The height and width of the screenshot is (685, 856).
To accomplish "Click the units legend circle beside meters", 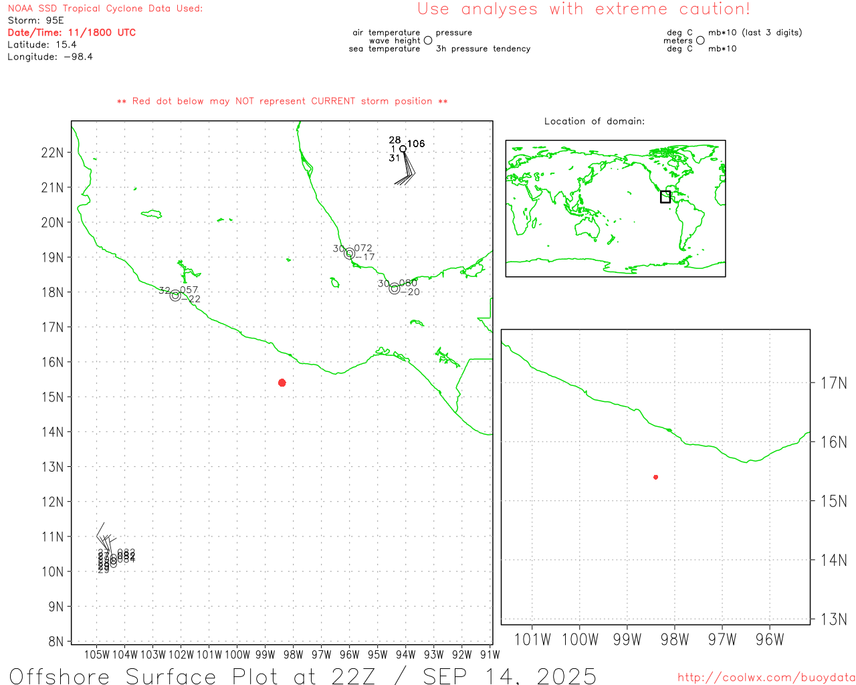I will pos(700,41).
